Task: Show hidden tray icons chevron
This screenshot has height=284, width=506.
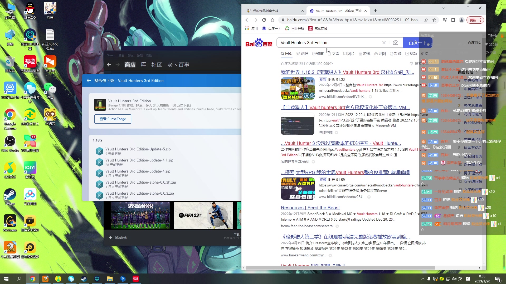Action: pos(422,279)
